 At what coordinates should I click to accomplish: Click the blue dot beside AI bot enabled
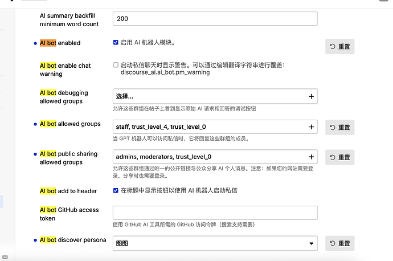click(35, 43)
